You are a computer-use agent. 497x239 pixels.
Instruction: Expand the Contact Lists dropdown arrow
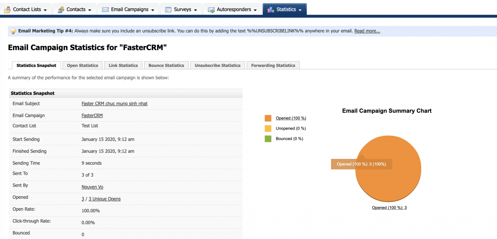click(x=45, y=10)
